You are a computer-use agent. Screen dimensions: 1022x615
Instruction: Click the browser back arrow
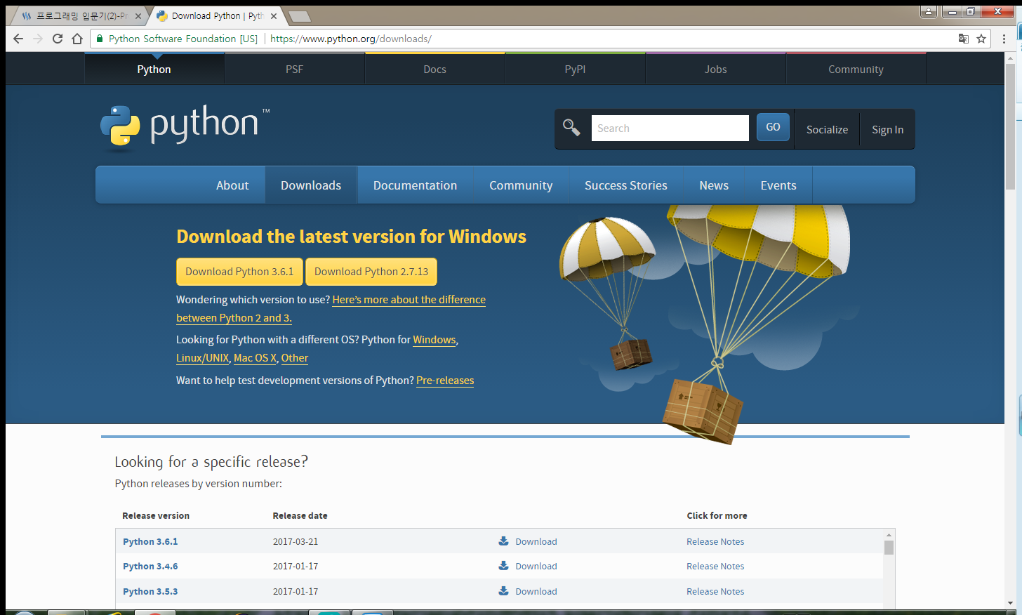[18, 39]
